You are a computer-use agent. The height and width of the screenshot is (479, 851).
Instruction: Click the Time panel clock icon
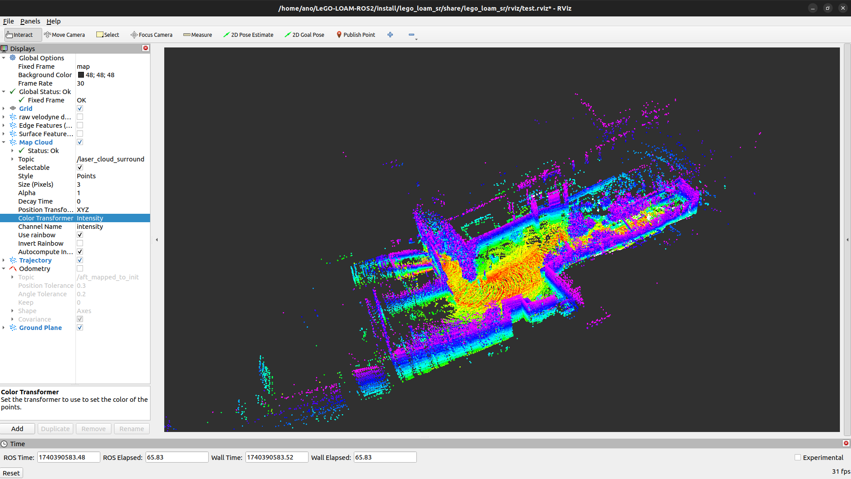[4, 444]
